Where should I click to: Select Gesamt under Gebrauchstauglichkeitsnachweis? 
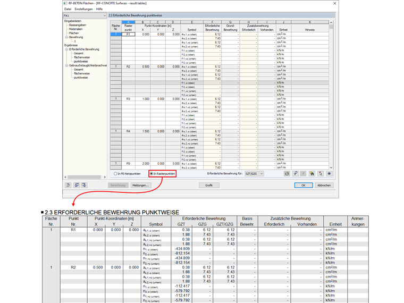click(78, 69)
